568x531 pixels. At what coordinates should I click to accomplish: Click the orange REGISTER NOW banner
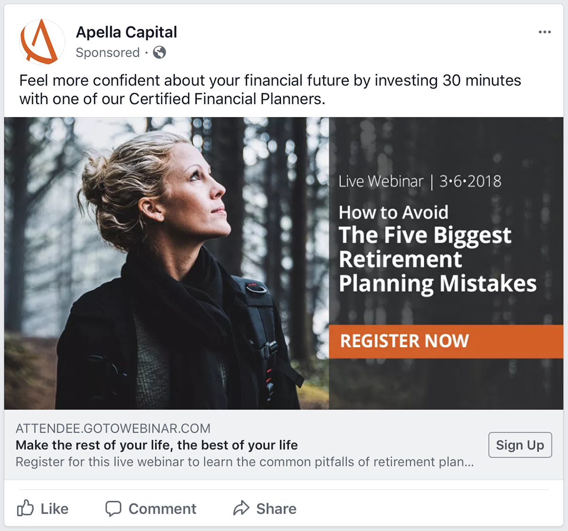445,341
